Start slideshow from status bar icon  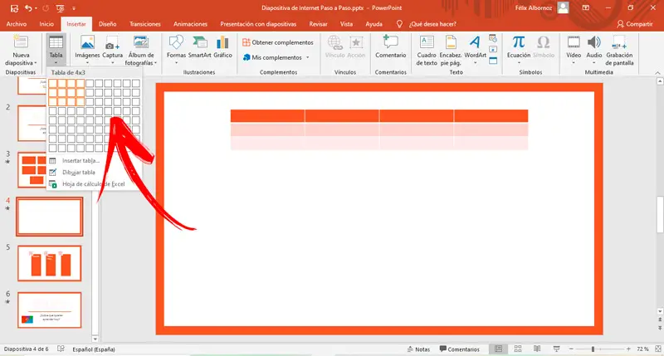556,349
